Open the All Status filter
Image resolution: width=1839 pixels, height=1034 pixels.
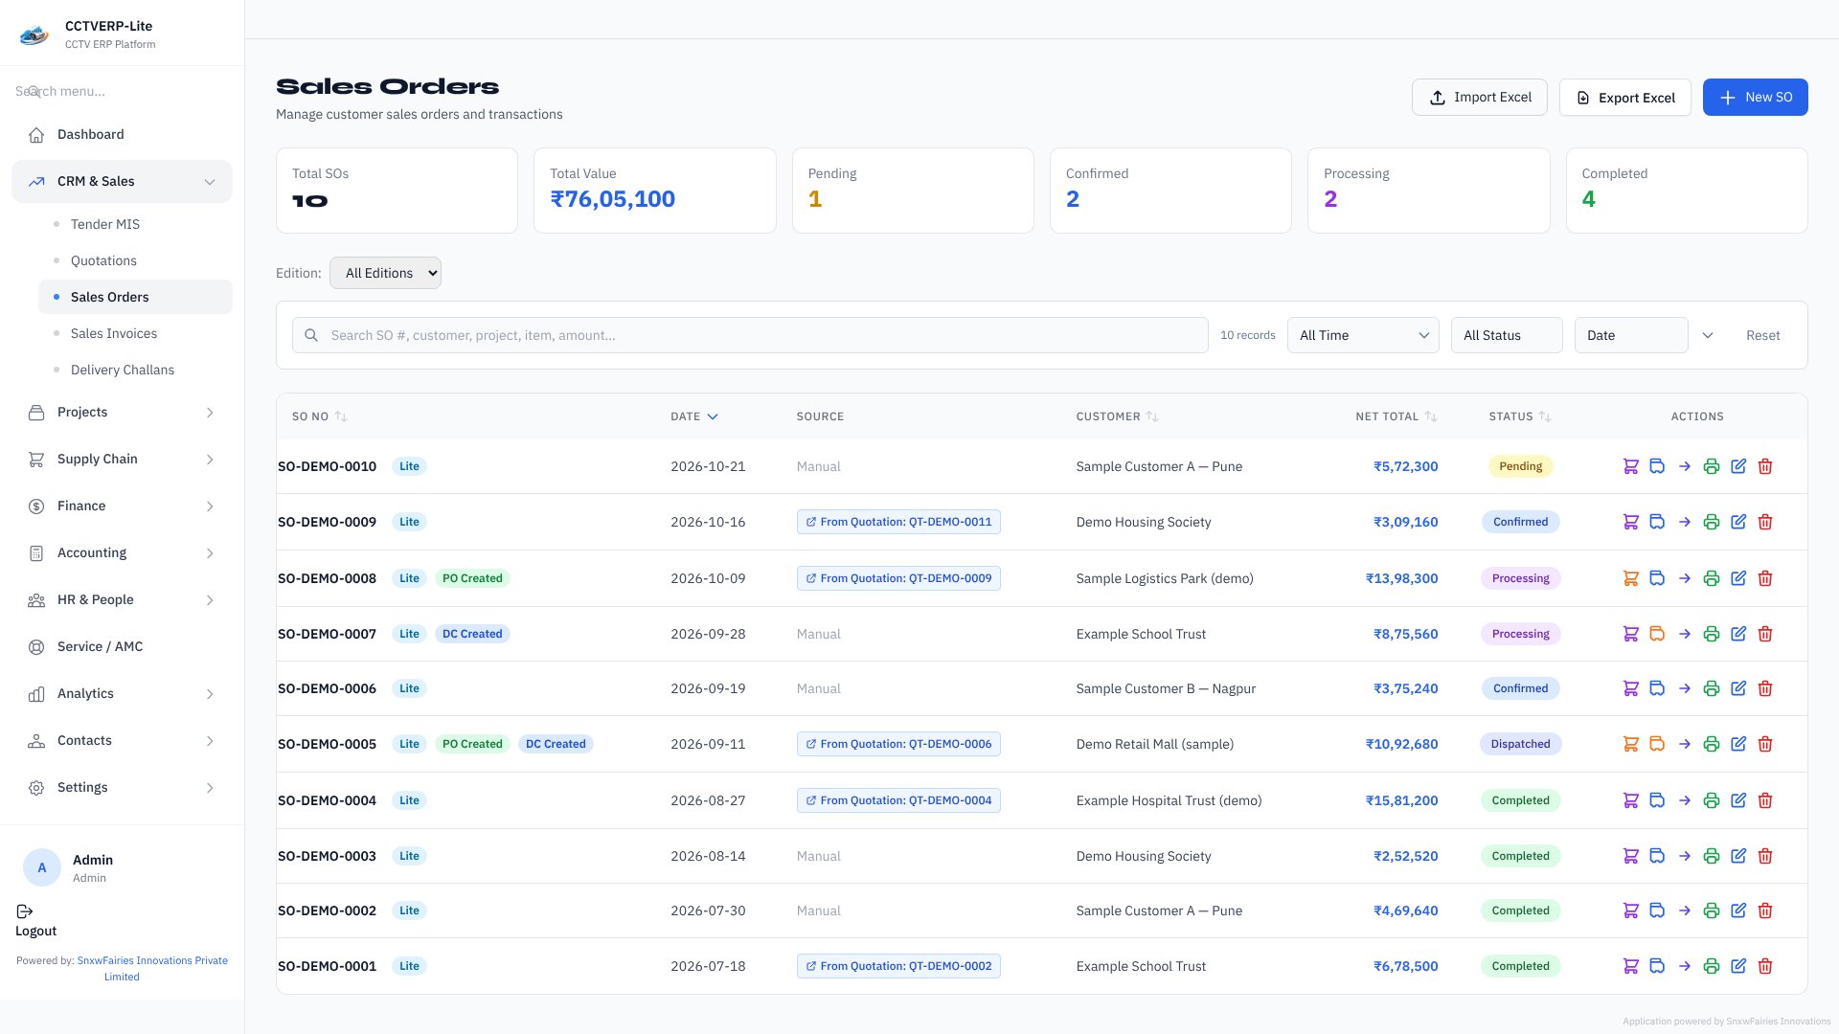pos(1507,335)
